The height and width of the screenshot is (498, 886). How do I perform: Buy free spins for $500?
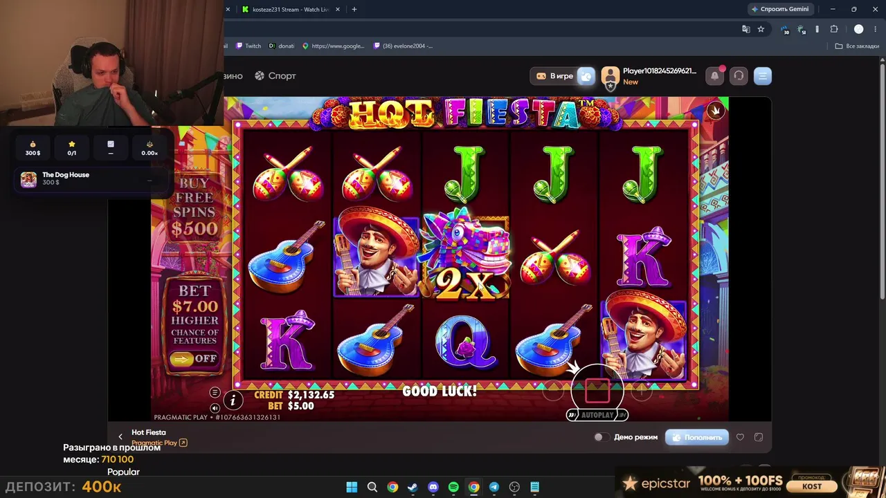pos(195,205)
